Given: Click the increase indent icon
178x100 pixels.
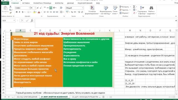Looking at the screenshot, I should [x=57, y=12].
